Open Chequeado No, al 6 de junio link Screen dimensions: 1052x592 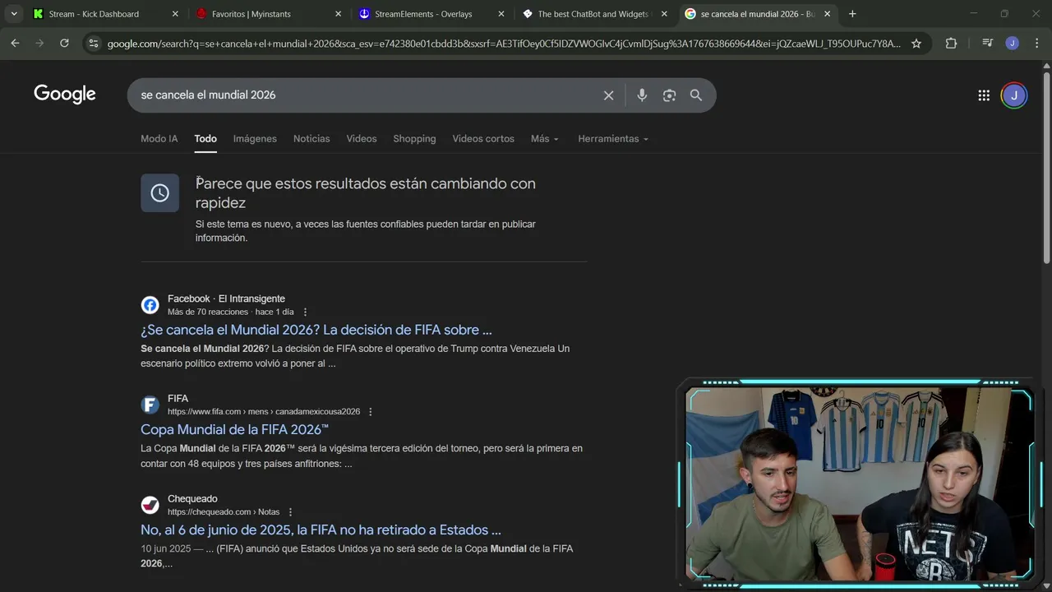point(321,530)
